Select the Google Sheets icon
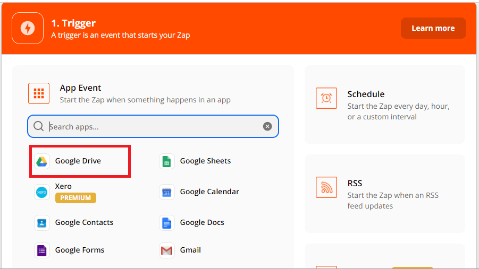This screenshot has height=269, width=479. tap(166, 161)
